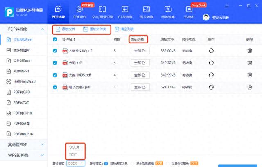Click convert icon for 电子发票2.pdf

pos(211,87)
